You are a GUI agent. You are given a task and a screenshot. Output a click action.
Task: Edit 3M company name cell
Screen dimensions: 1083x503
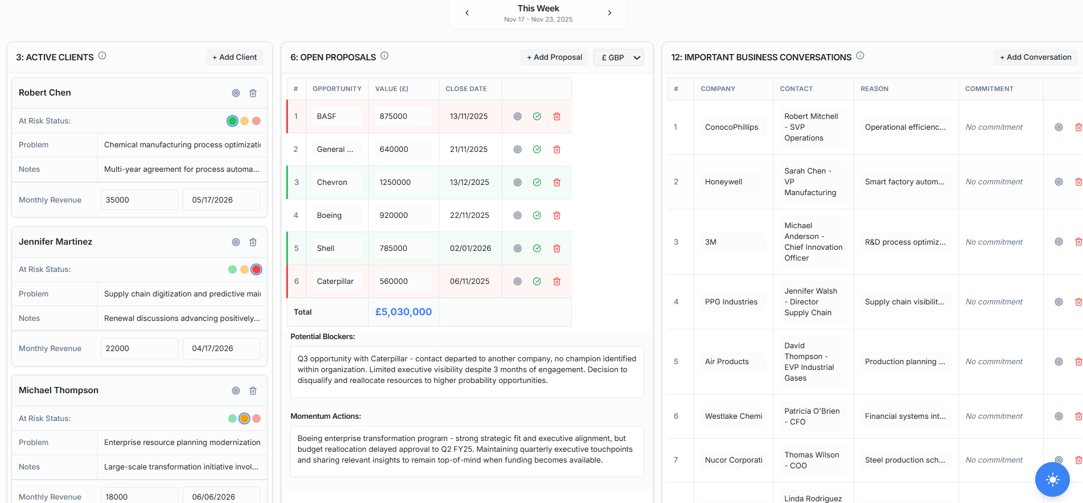coord(733,242)
